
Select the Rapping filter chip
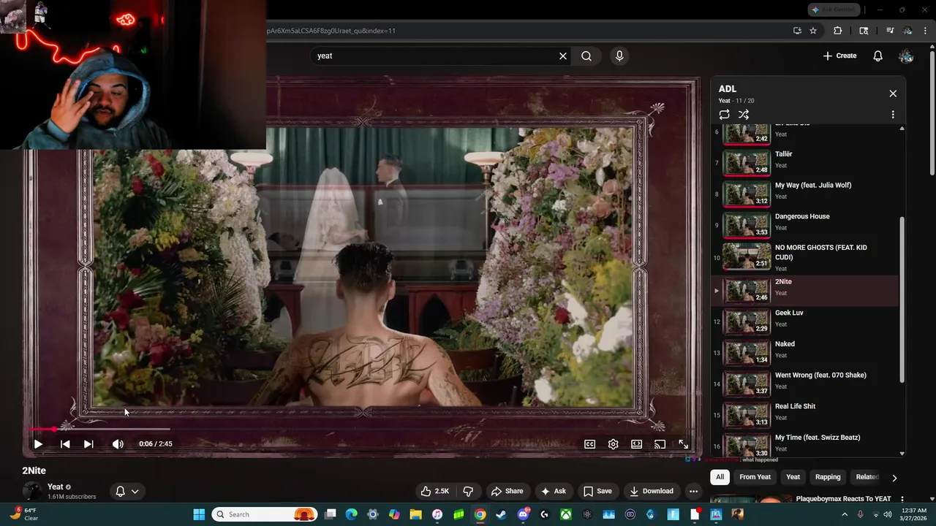click(x=828, y=477)
